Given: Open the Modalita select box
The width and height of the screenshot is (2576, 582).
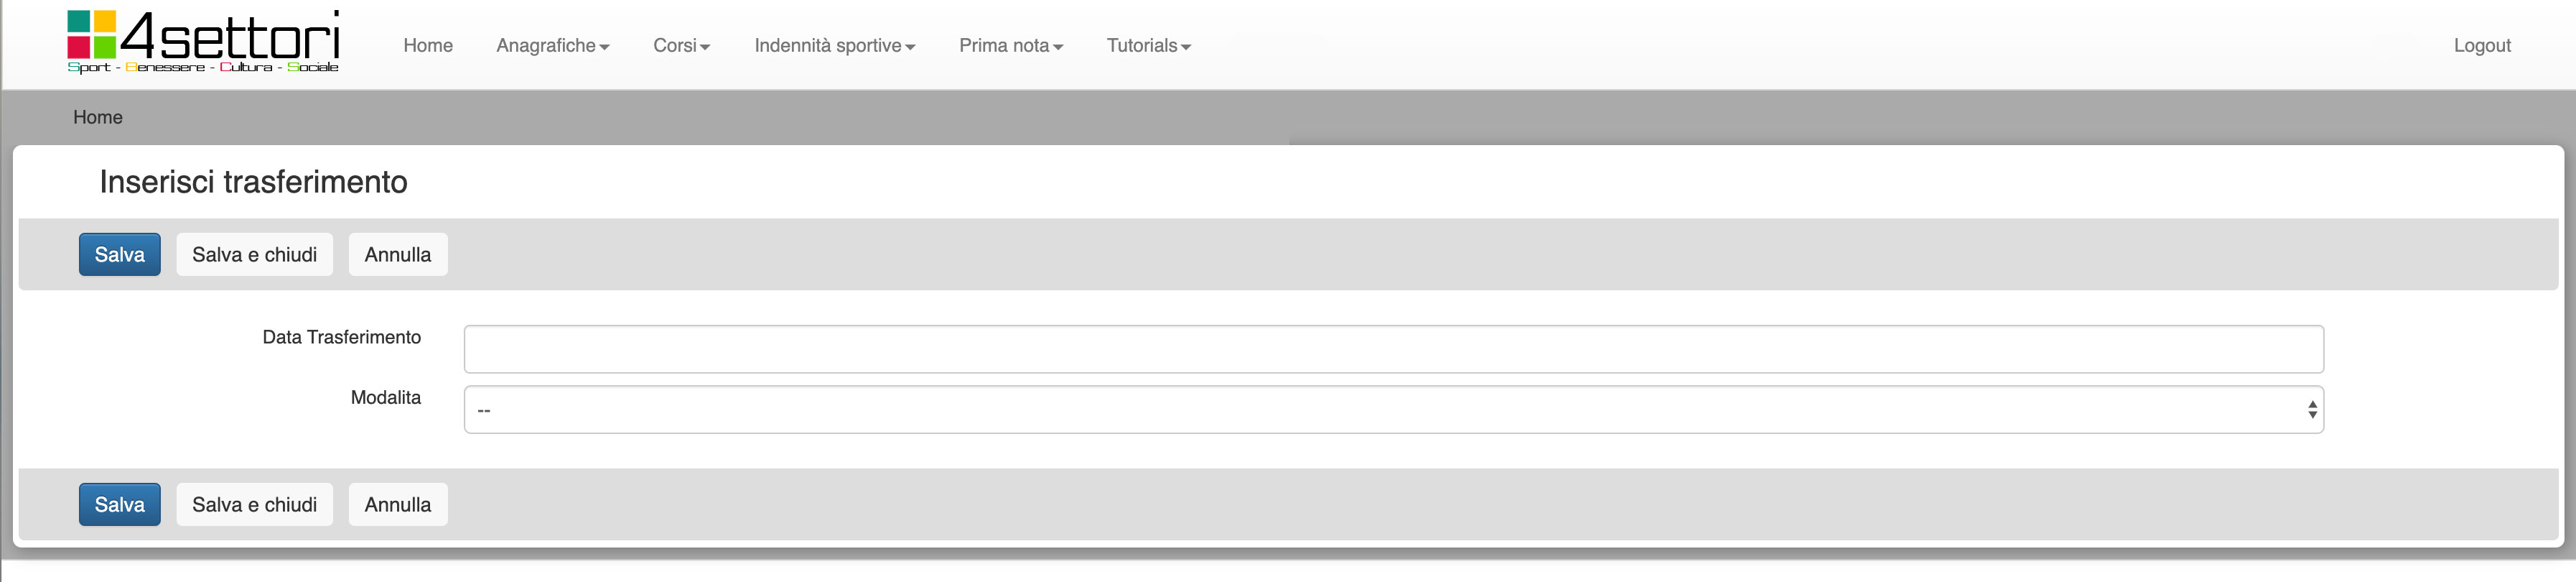Looking at the screenshot, I should coord(1393,410).
